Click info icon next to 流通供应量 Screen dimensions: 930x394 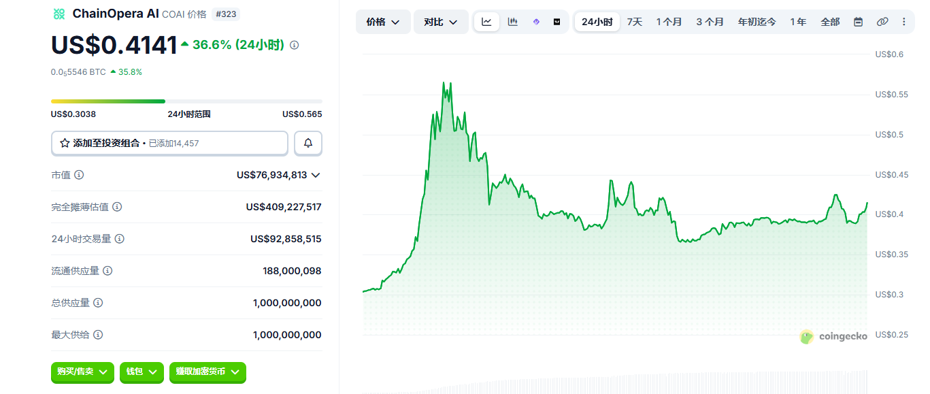[107, 271]
